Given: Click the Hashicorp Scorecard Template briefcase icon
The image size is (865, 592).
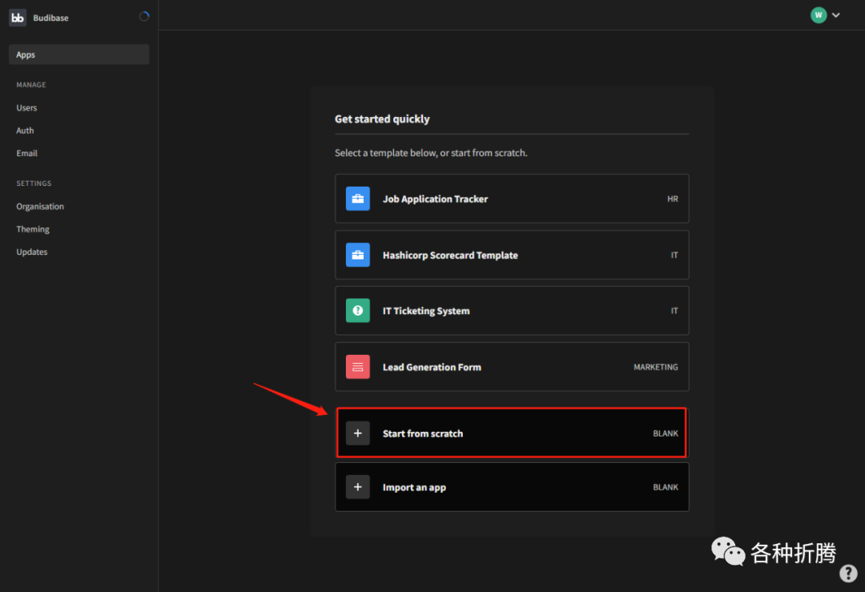Looking at the screenshot, I should point(357,255).
